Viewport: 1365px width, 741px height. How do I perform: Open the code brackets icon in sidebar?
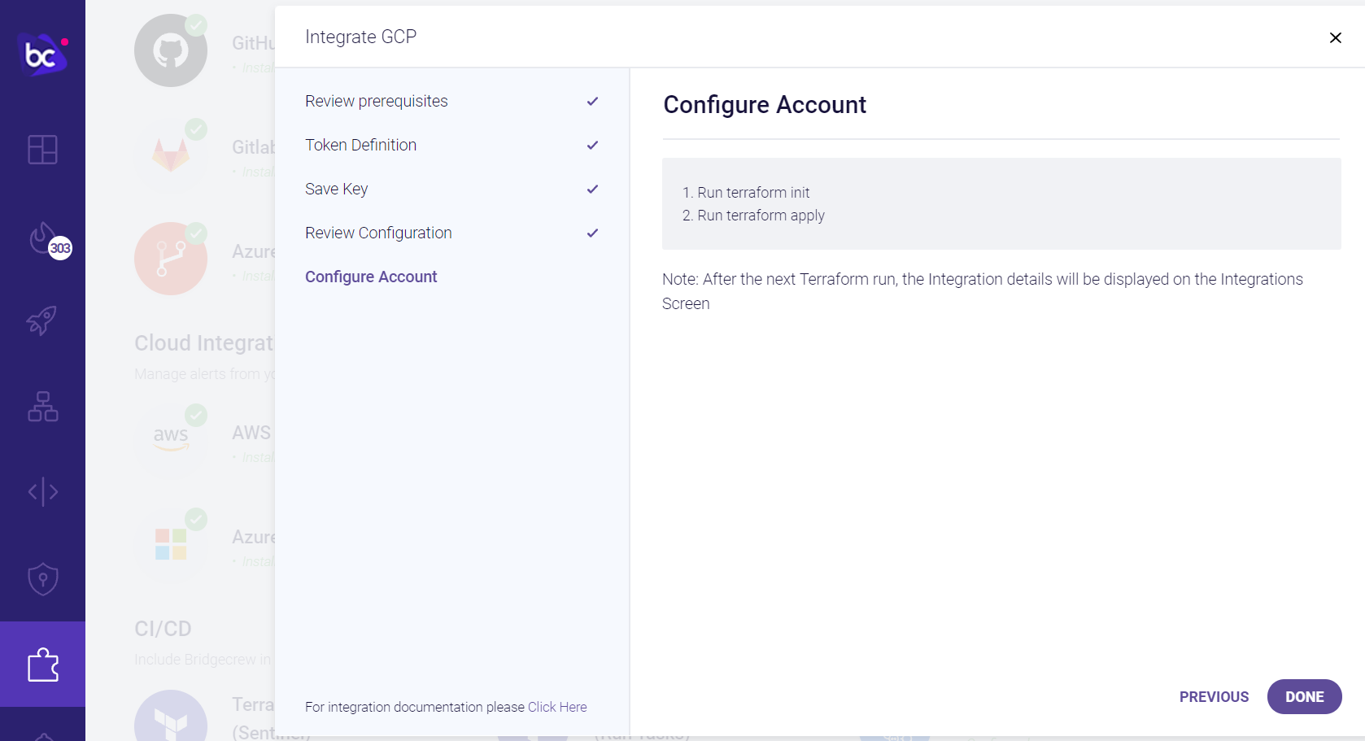[42, 492]
